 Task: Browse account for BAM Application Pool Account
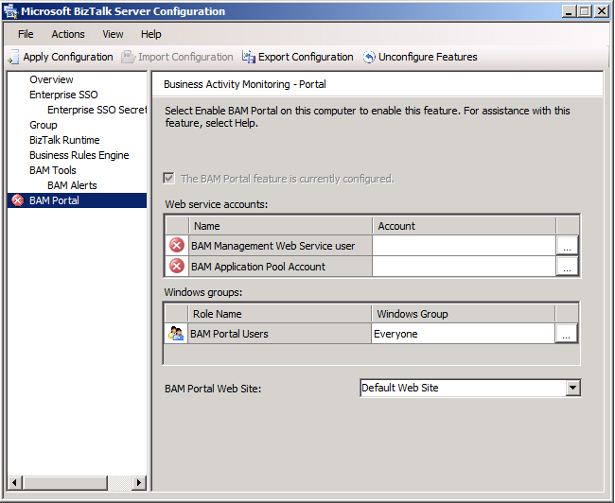567,267
